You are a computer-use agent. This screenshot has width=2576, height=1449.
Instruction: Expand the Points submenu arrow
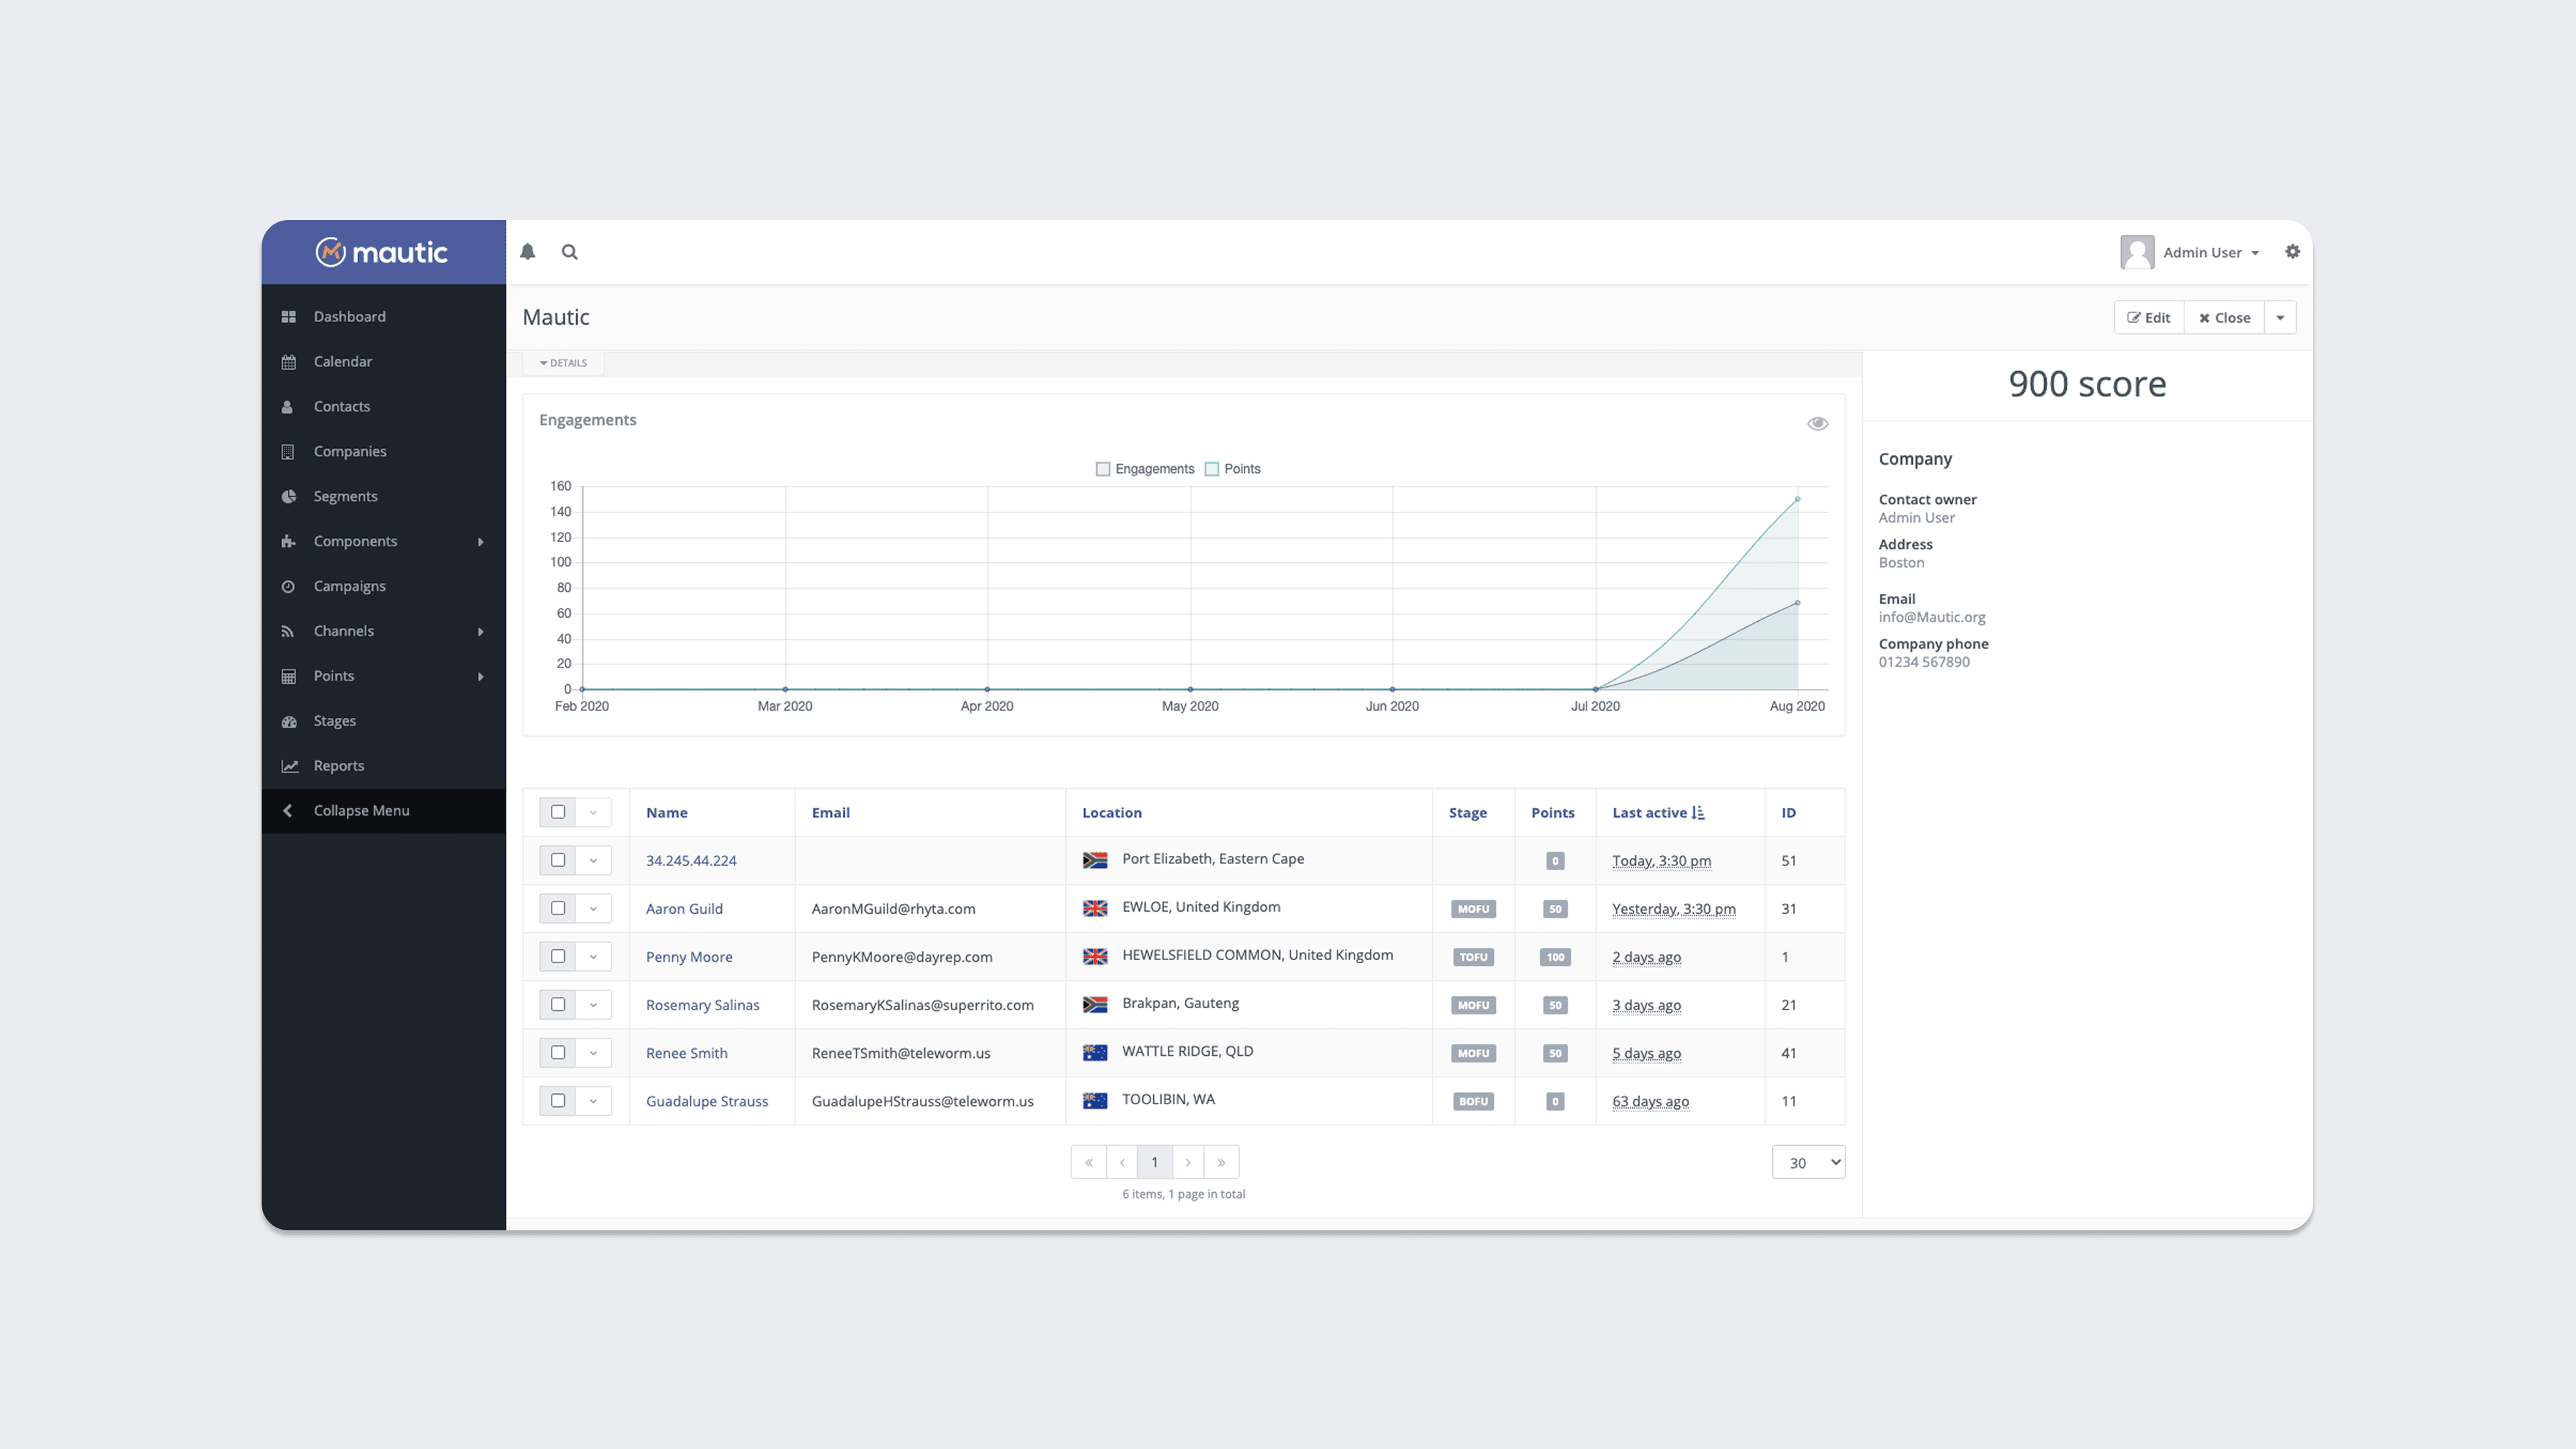pos(481,677)
